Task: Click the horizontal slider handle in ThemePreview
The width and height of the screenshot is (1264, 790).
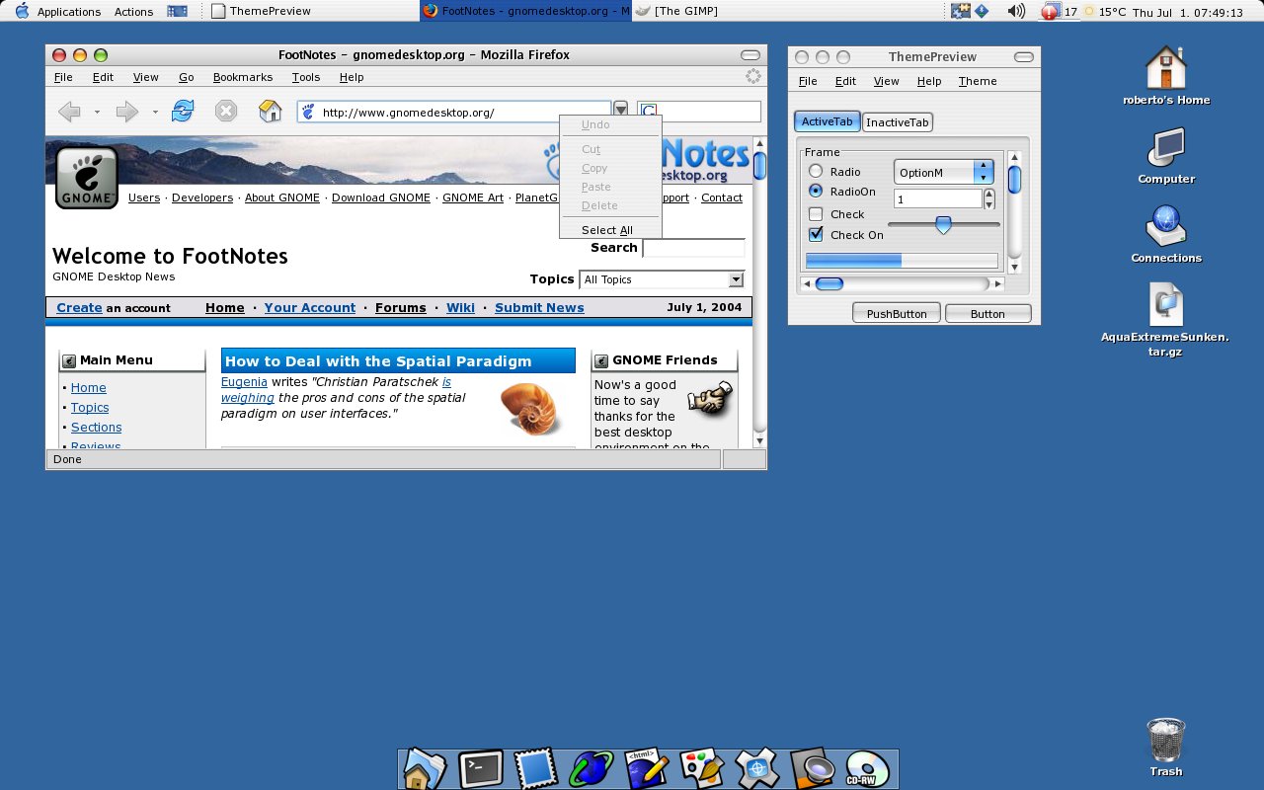Action: (943, 225)
